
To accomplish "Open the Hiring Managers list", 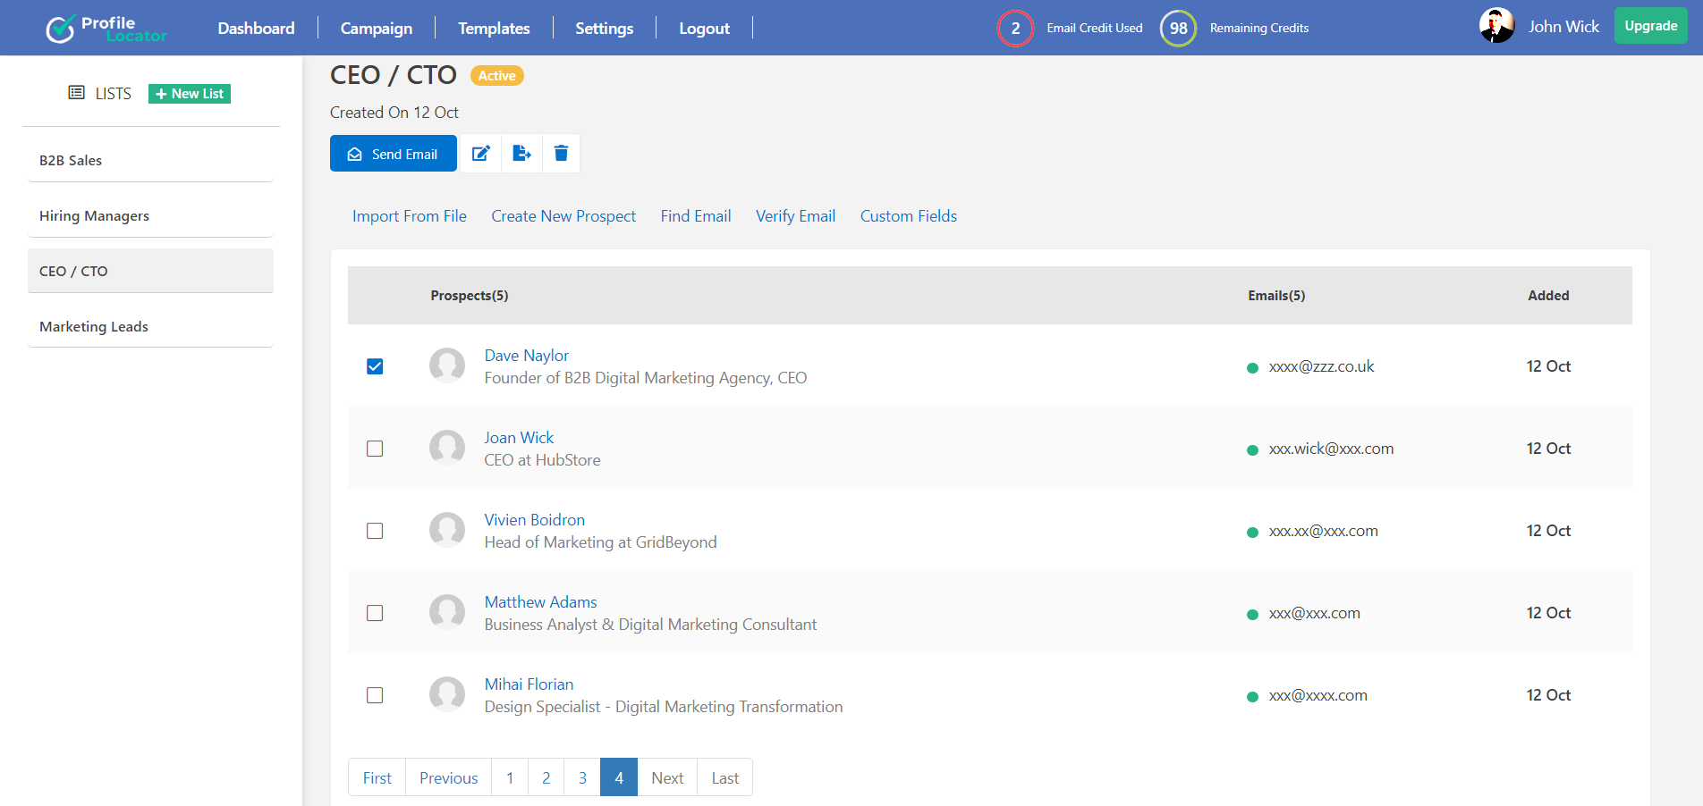I will tap(94, 216).
